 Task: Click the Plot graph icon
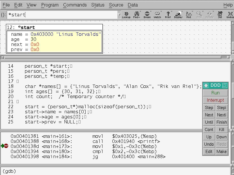[189, 15]
